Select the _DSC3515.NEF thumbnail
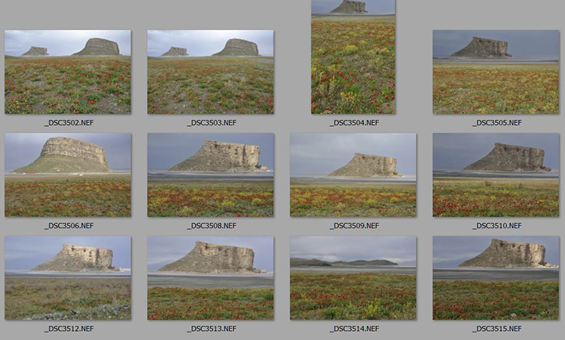565x340 pixels. coord(496,278)
